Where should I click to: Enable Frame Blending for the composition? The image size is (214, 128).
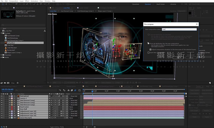point(72,90)
